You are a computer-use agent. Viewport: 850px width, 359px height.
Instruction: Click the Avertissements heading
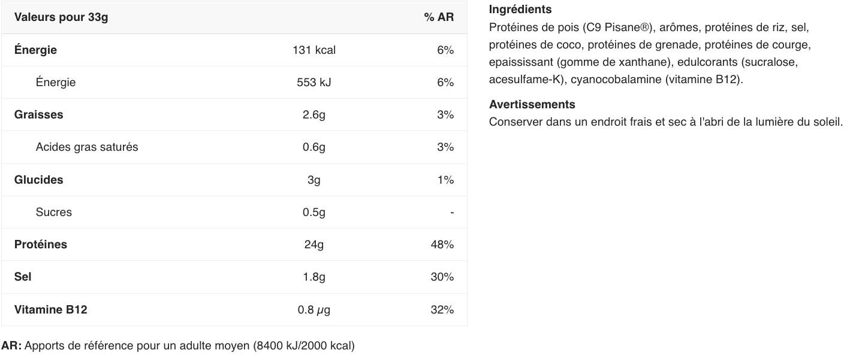pos(532,105)
